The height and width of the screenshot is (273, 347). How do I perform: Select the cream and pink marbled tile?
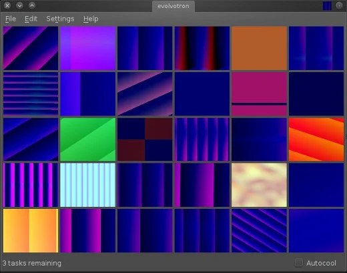click(259, 185)
